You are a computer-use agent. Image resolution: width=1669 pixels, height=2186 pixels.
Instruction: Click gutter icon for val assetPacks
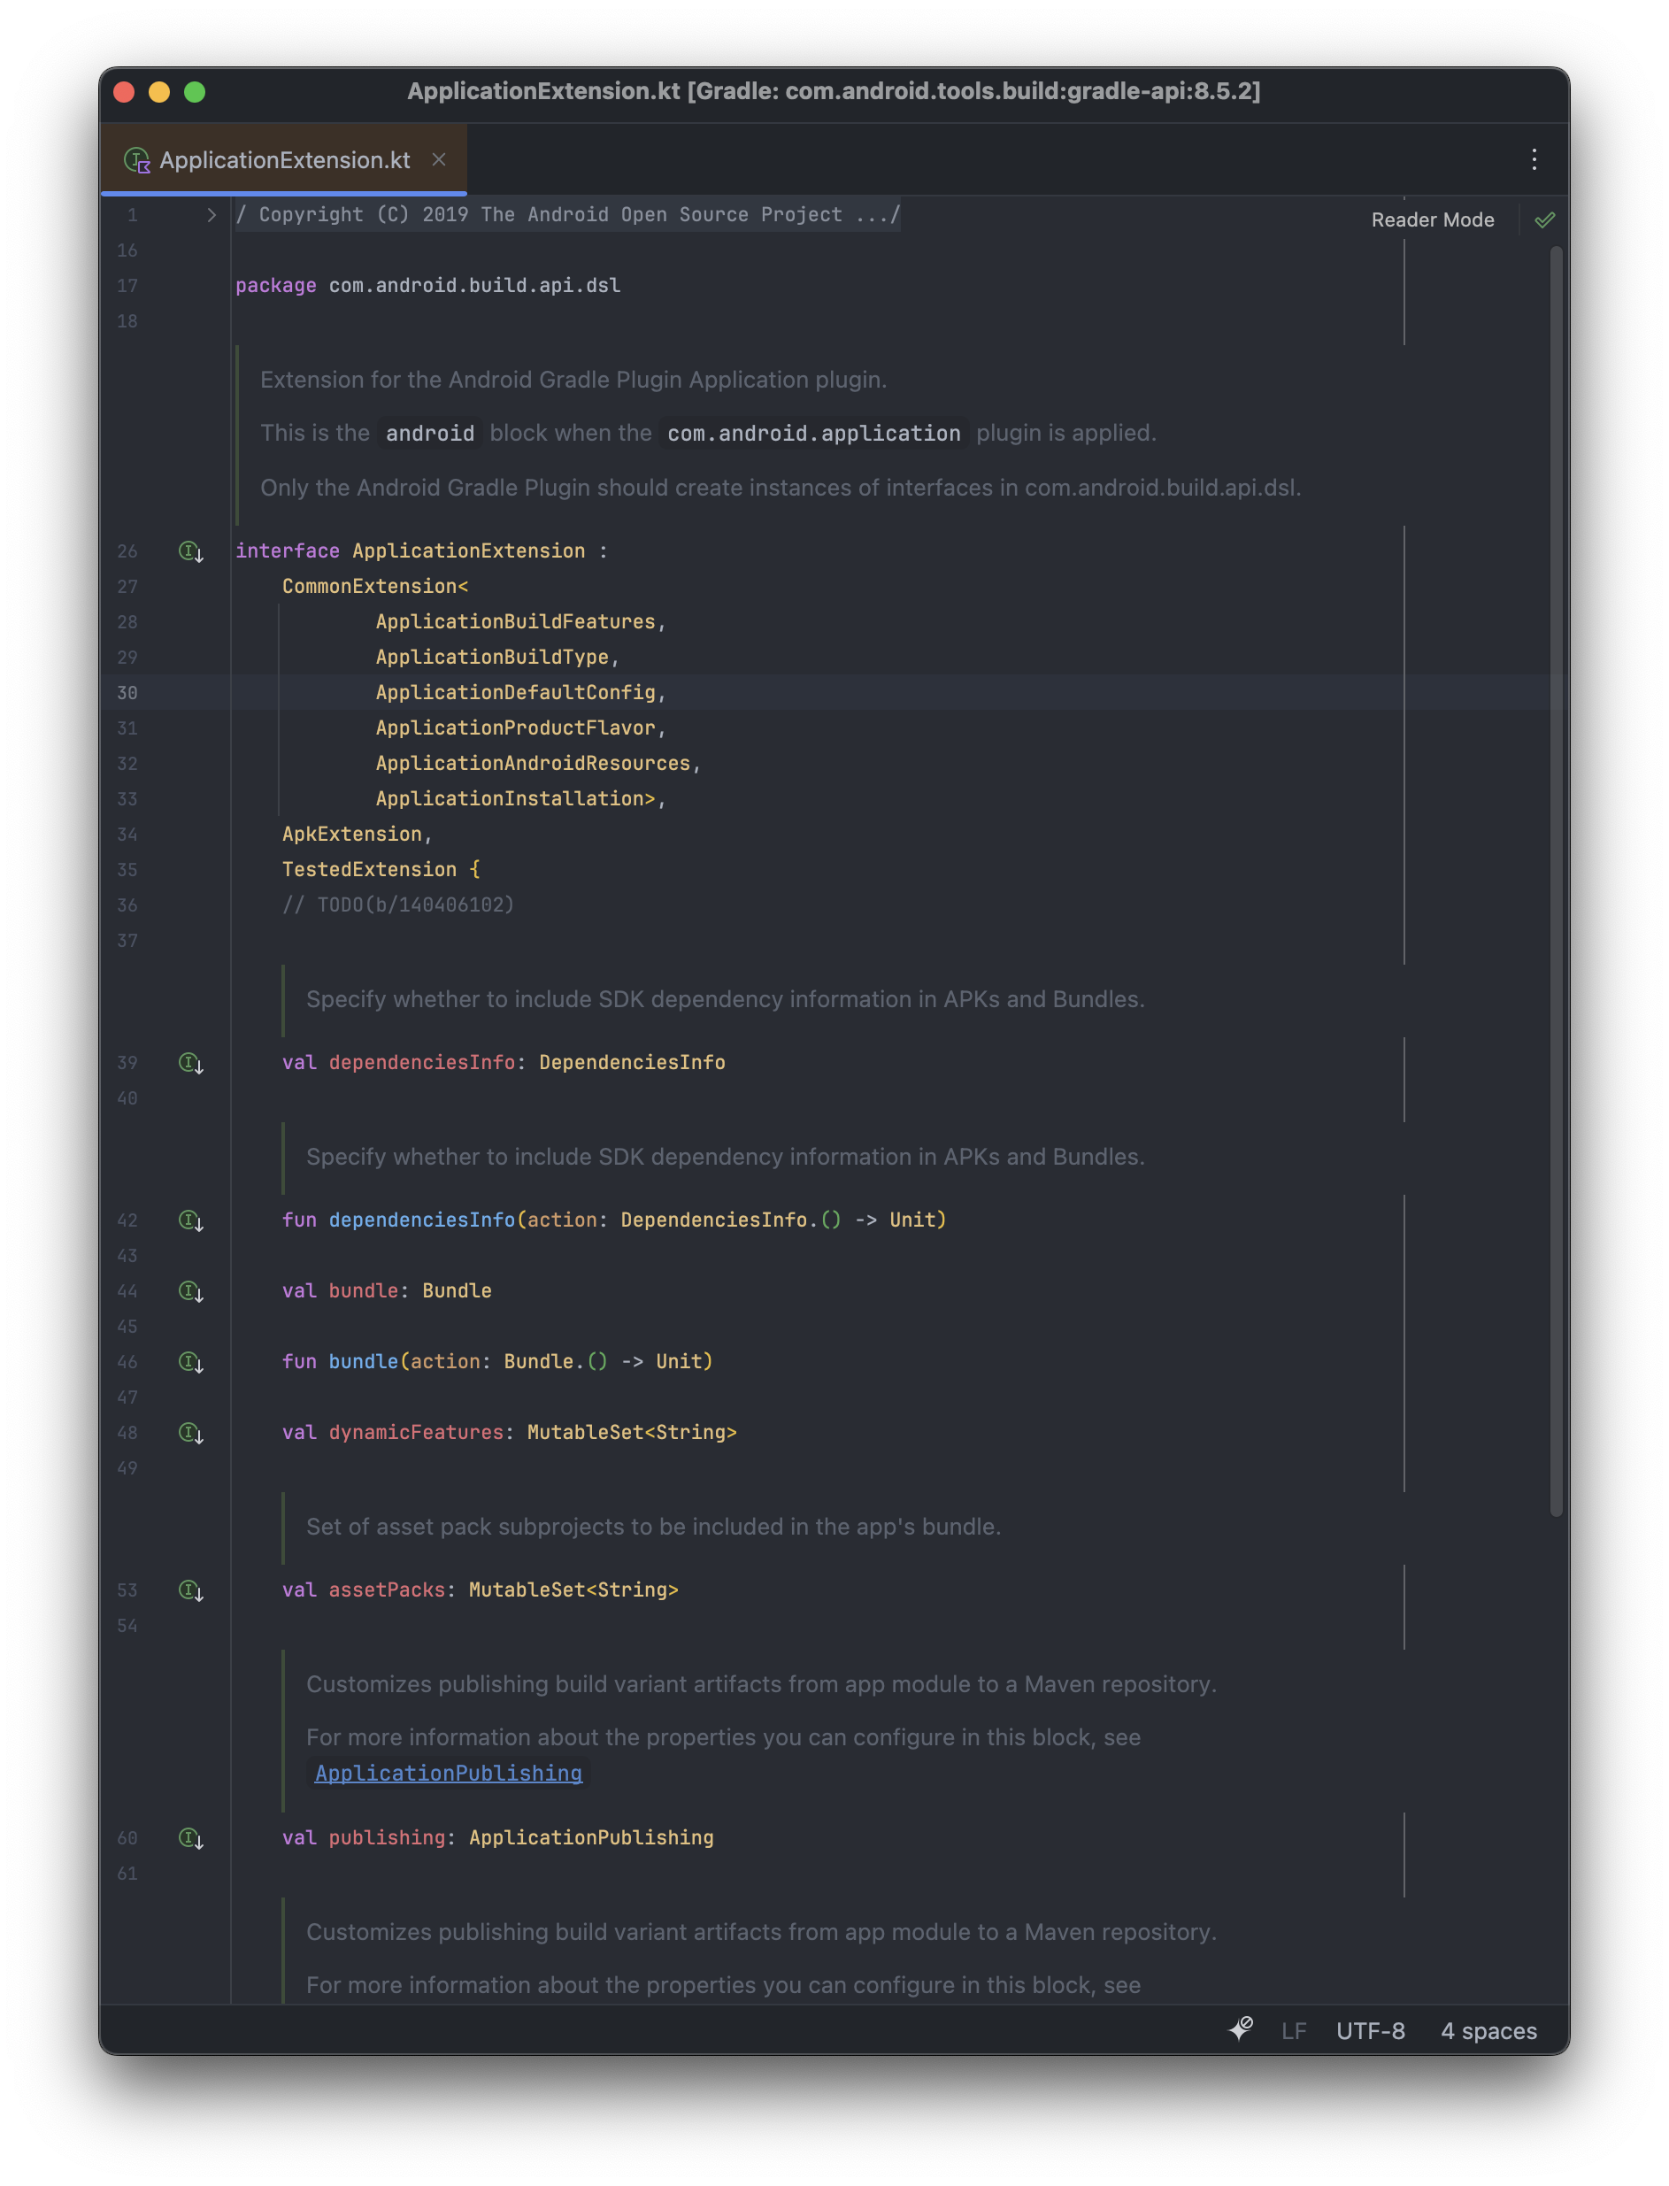pos(191,1590)
